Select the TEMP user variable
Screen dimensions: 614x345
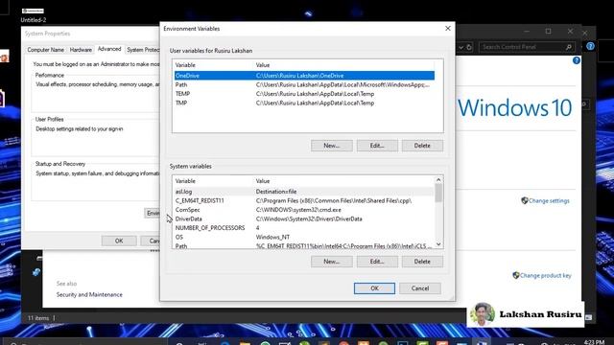[x=304, y=94]
